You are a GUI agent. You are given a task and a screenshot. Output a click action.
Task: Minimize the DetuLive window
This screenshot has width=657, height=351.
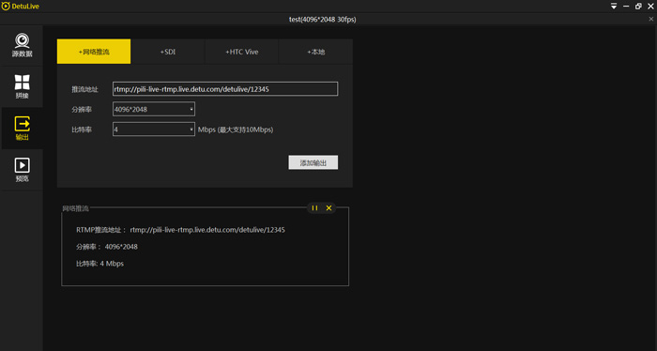626,7
